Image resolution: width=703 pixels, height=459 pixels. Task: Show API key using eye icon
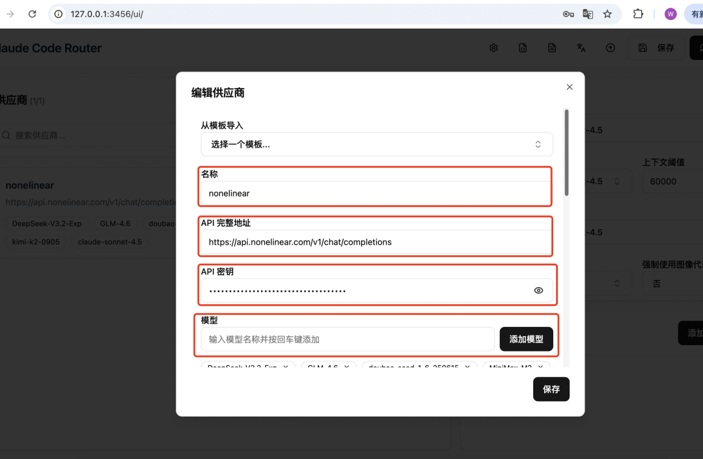click(x=538, y=290)
